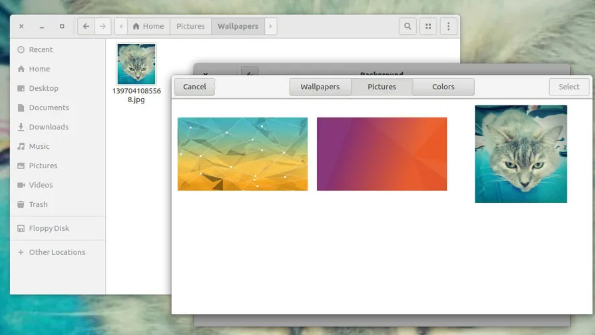Navigate to Pictures in the path bar
Screen dimensions: 595x335
(190, 26)
